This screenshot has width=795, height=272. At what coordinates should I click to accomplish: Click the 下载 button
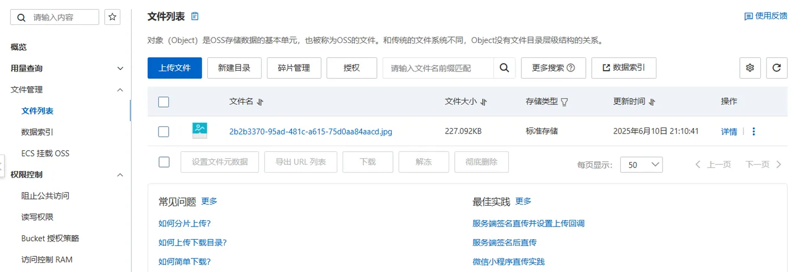(x=368, y=162)
